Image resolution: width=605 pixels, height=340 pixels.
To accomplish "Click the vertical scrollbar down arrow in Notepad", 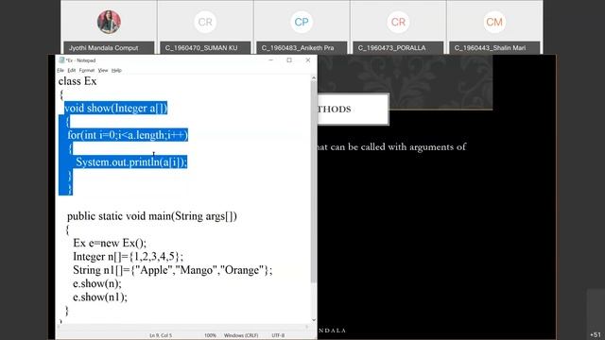I will (314, 320).
